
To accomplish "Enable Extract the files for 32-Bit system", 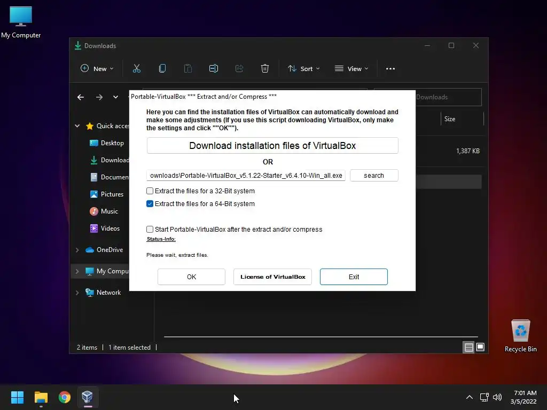I will [150, 191].
